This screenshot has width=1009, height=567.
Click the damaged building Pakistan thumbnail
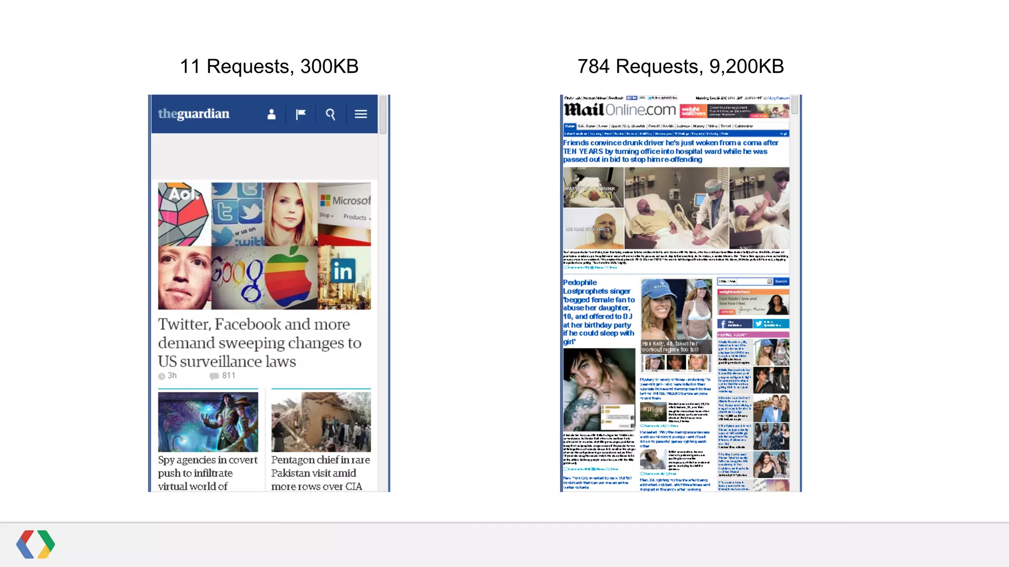coord(321,422)
